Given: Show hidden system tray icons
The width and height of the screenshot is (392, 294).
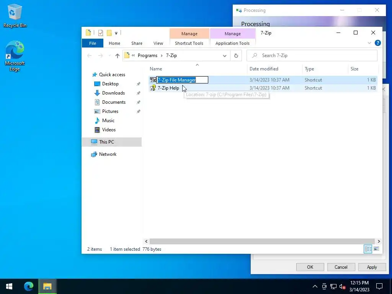Looking at the screenshot, I should 315,286.
